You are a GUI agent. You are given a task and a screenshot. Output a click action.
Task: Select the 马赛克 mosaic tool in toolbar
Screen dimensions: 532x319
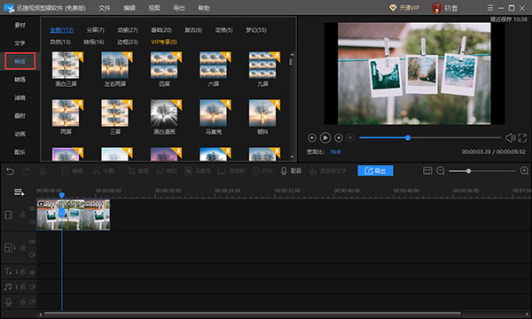[198, 171]
